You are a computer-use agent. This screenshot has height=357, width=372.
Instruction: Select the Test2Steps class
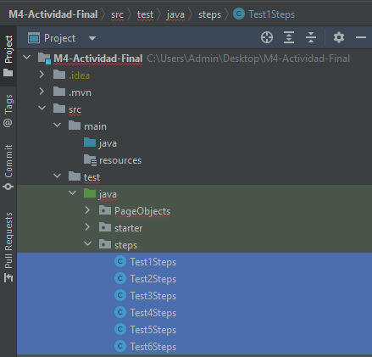[194, 279]
